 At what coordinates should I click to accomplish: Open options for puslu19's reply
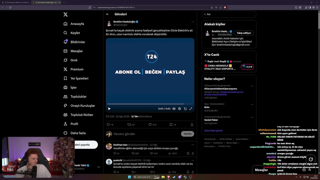[192, 160]
